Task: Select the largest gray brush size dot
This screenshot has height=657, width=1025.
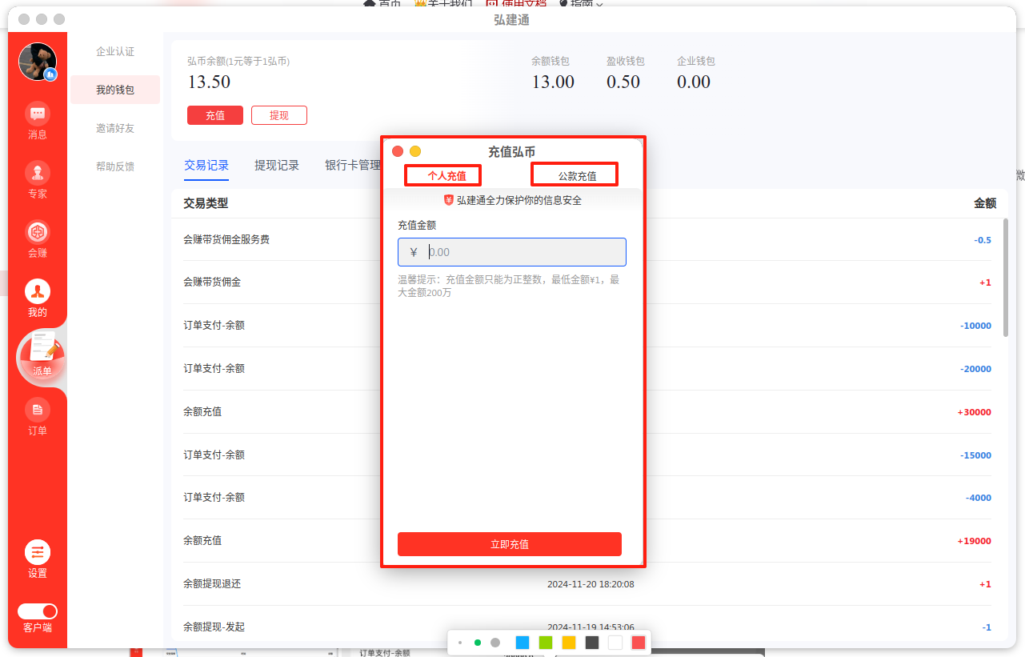Action: pos(495,643)
